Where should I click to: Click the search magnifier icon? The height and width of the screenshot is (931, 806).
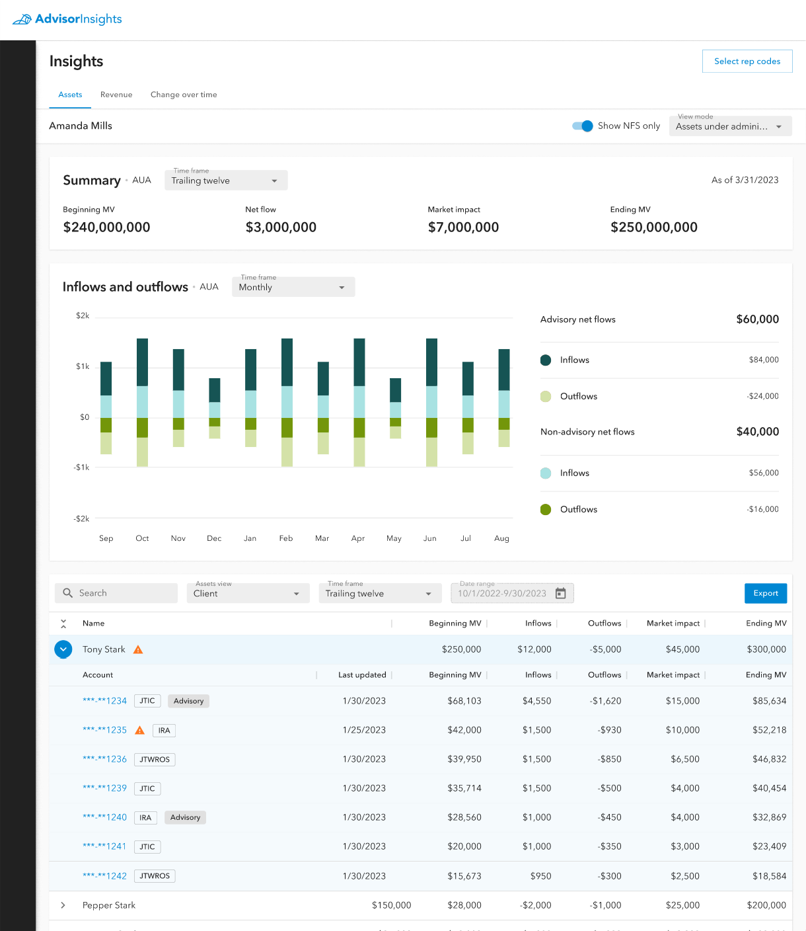[x=67, y=593]
